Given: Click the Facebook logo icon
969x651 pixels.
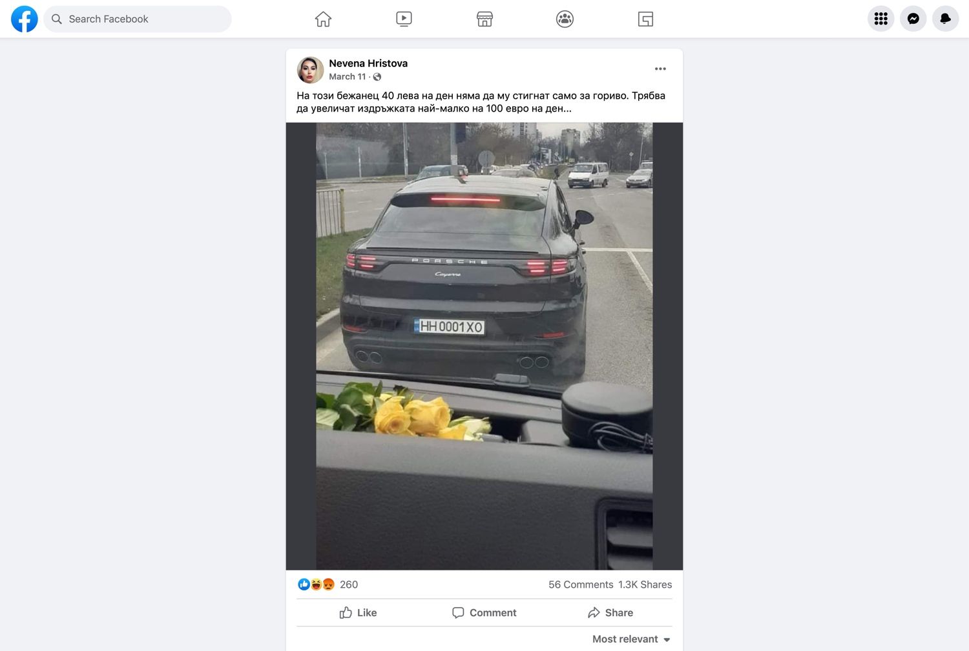Looking at the screenshot, I should [x=25, y=19].
